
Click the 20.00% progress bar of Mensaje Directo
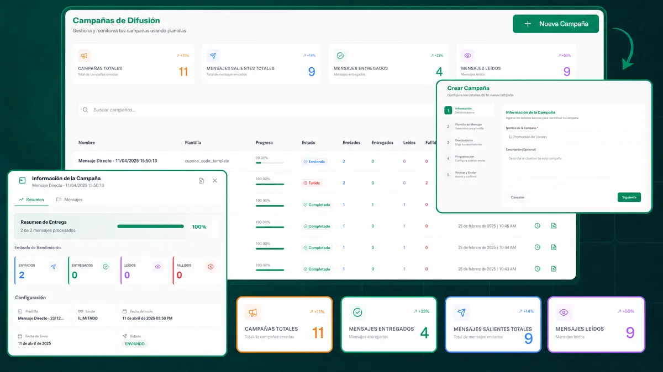pyautogui.click(x=270, y=163)
